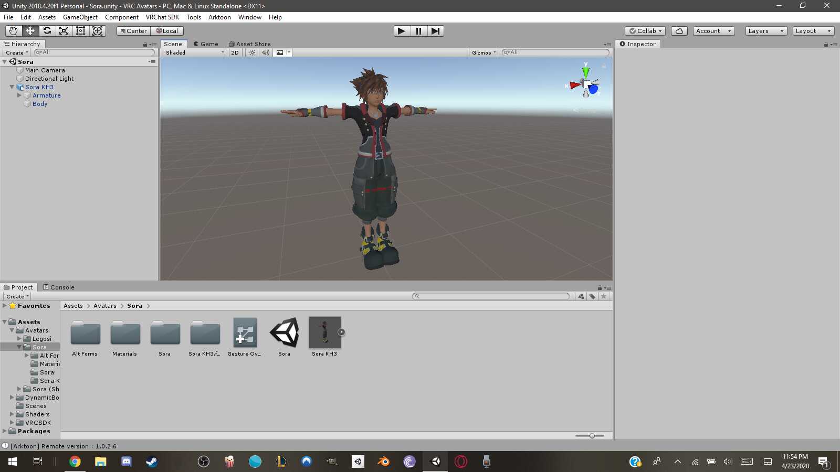Open the Shaded draw mode dropdown
The image size is (840, 472).
194,52
